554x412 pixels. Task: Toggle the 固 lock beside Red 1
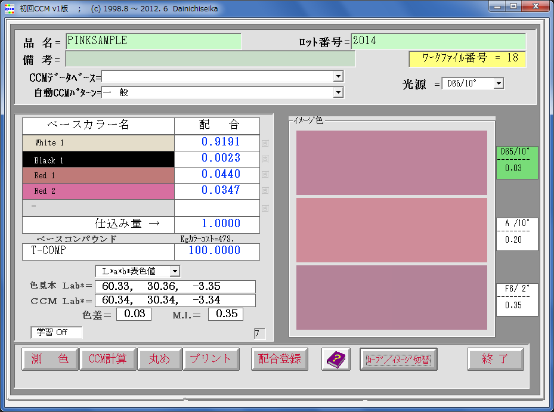point(265,175)
